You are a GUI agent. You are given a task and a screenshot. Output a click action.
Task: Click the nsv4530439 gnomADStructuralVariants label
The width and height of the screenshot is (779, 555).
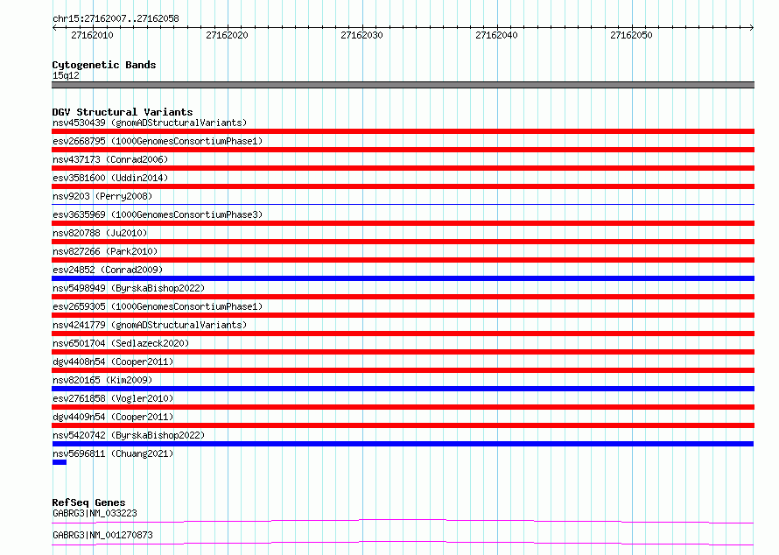[150, 123]
